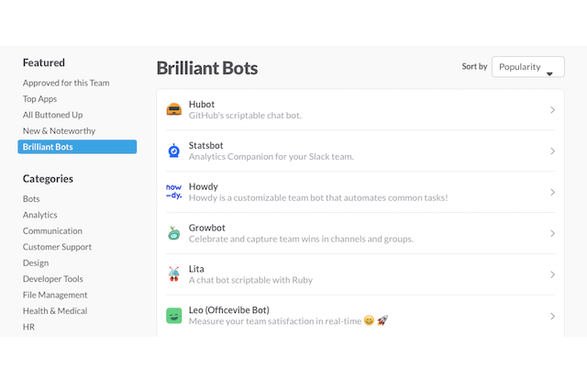The height and width of the screenshot is (391, 587).
Task: Click "Celebrate and capture team wins" description
Action: coord(301,239)
